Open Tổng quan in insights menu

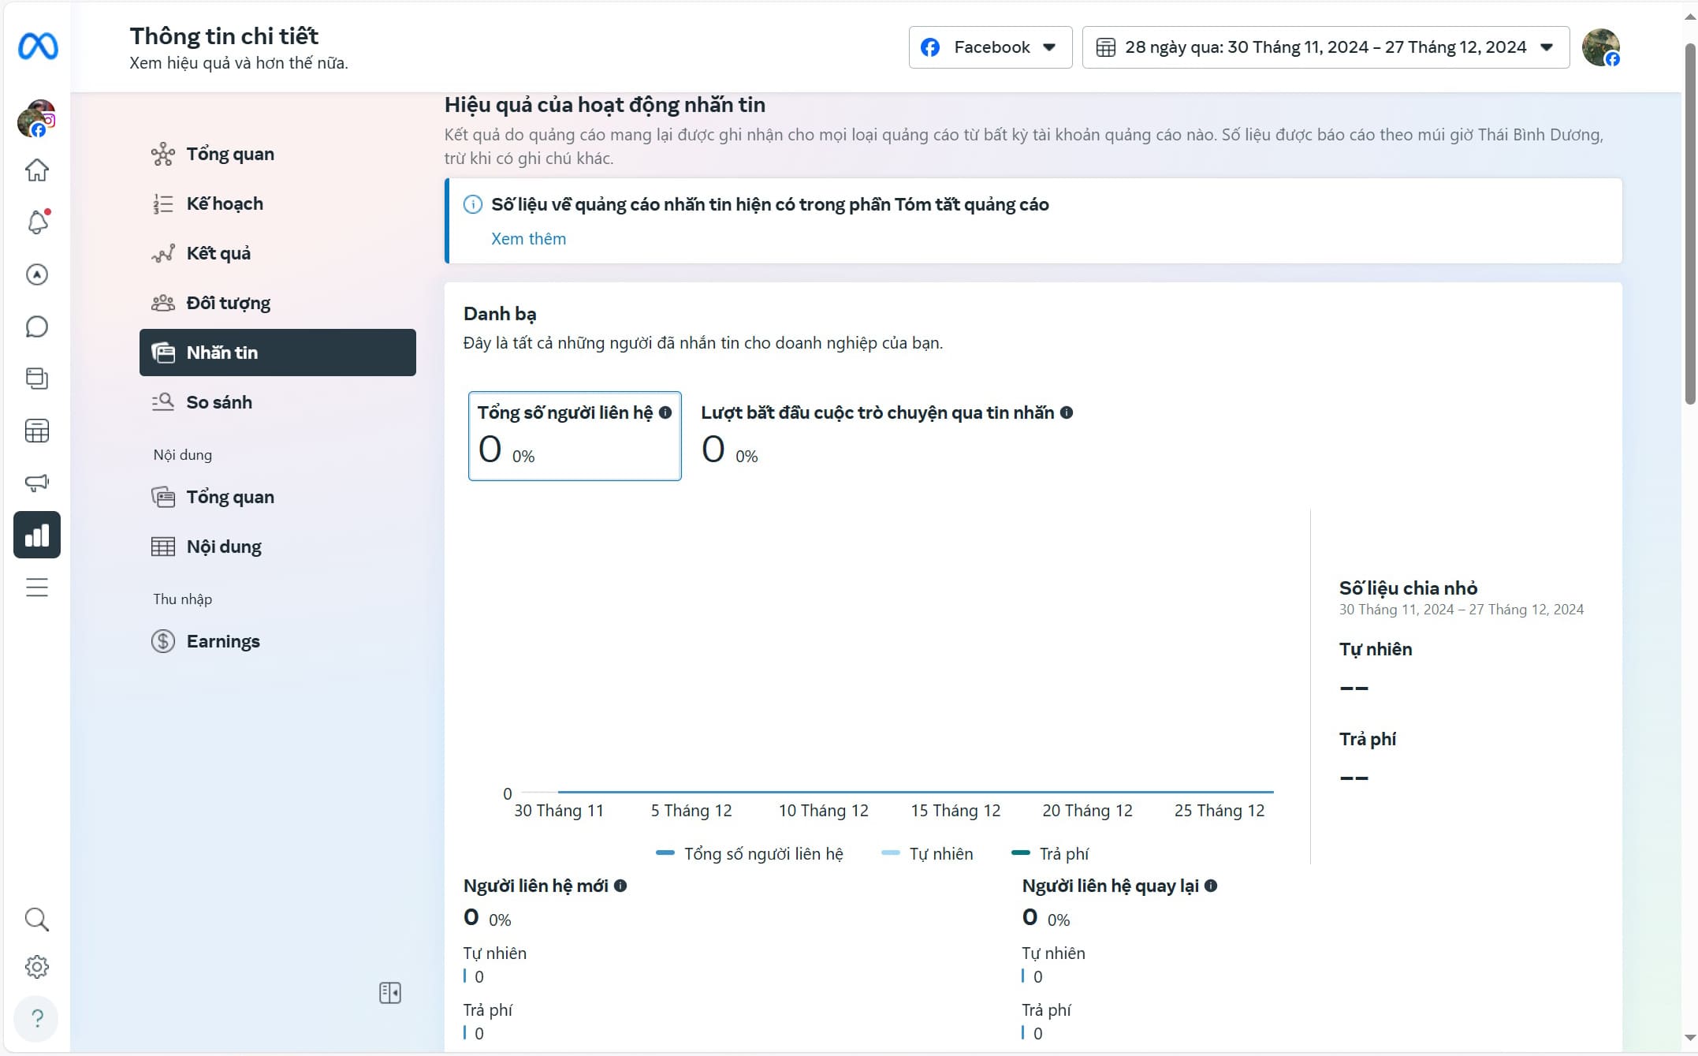pos(277,154)
